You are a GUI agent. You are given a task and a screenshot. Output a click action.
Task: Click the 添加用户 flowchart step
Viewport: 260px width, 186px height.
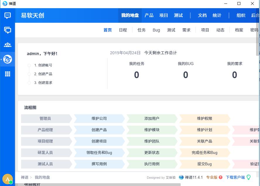pos(152,119)
